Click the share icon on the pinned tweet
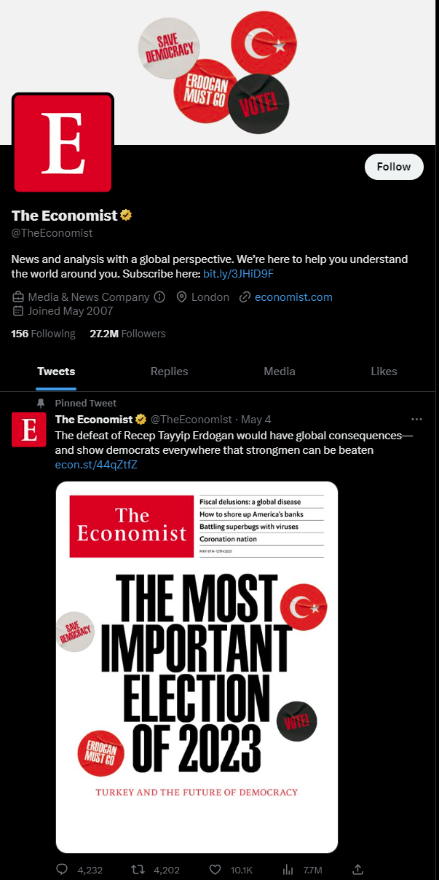Image resolution: width=439 pixels, height=880 pixels. (x=357, y=869)
